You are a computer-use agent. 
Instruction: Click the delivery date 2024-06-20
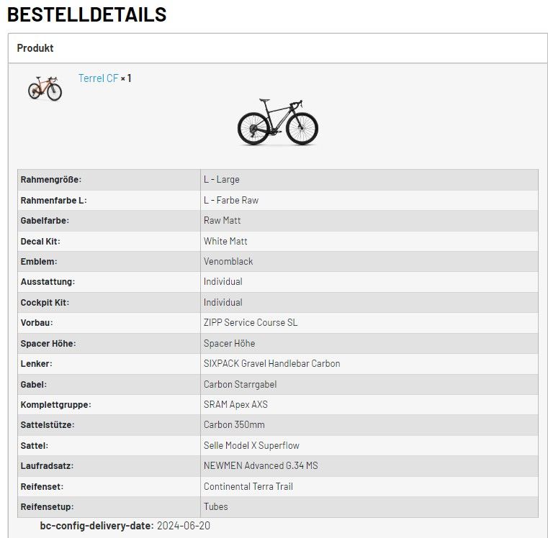coord(184,526)
